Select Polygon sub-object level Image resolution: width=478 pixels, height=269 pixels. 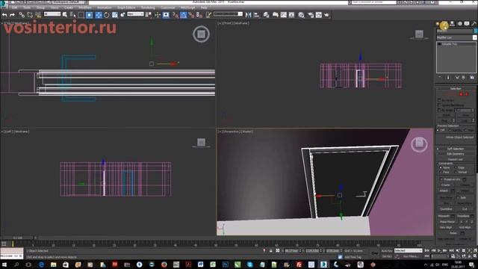(x=461, y=94)
